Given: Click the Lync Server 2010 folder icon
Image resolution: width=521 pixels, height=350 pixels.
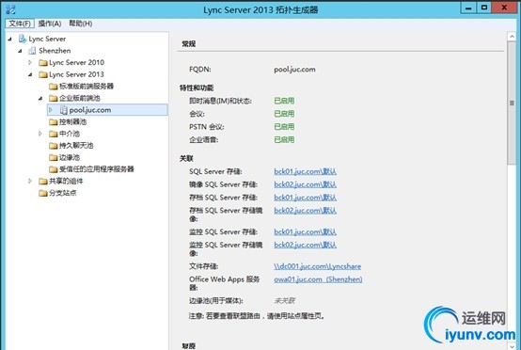Looking at the screenshot, I should pyautogui.click(x=43, y=63).
